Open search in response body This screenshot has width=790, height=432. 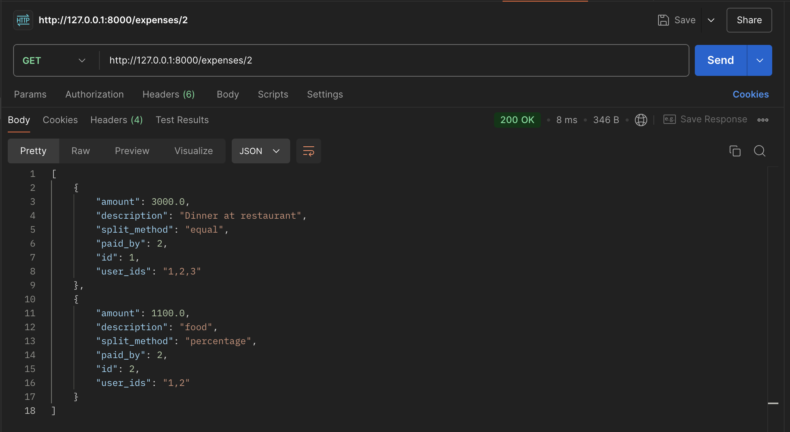tap(759, 151)
